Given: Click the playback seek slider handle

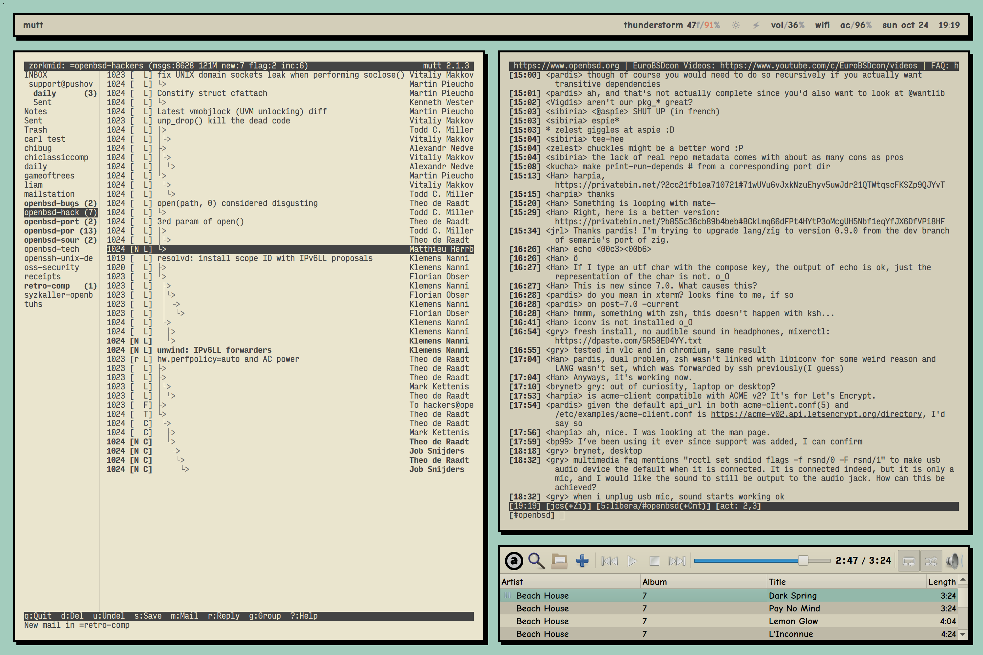Looking at the screenshot, I should 803,561.
